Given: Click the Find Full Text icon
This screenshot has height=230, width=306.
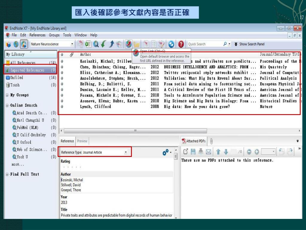Looking at the screenshot, I should (x=119, y=44).
